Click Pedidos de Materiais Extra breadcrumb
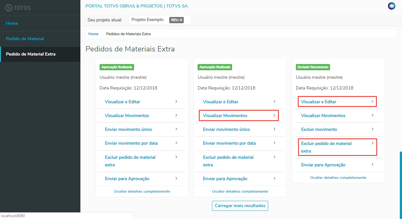Image resolution: width=402 pixels, height=219 pixels. click(128, 34)
